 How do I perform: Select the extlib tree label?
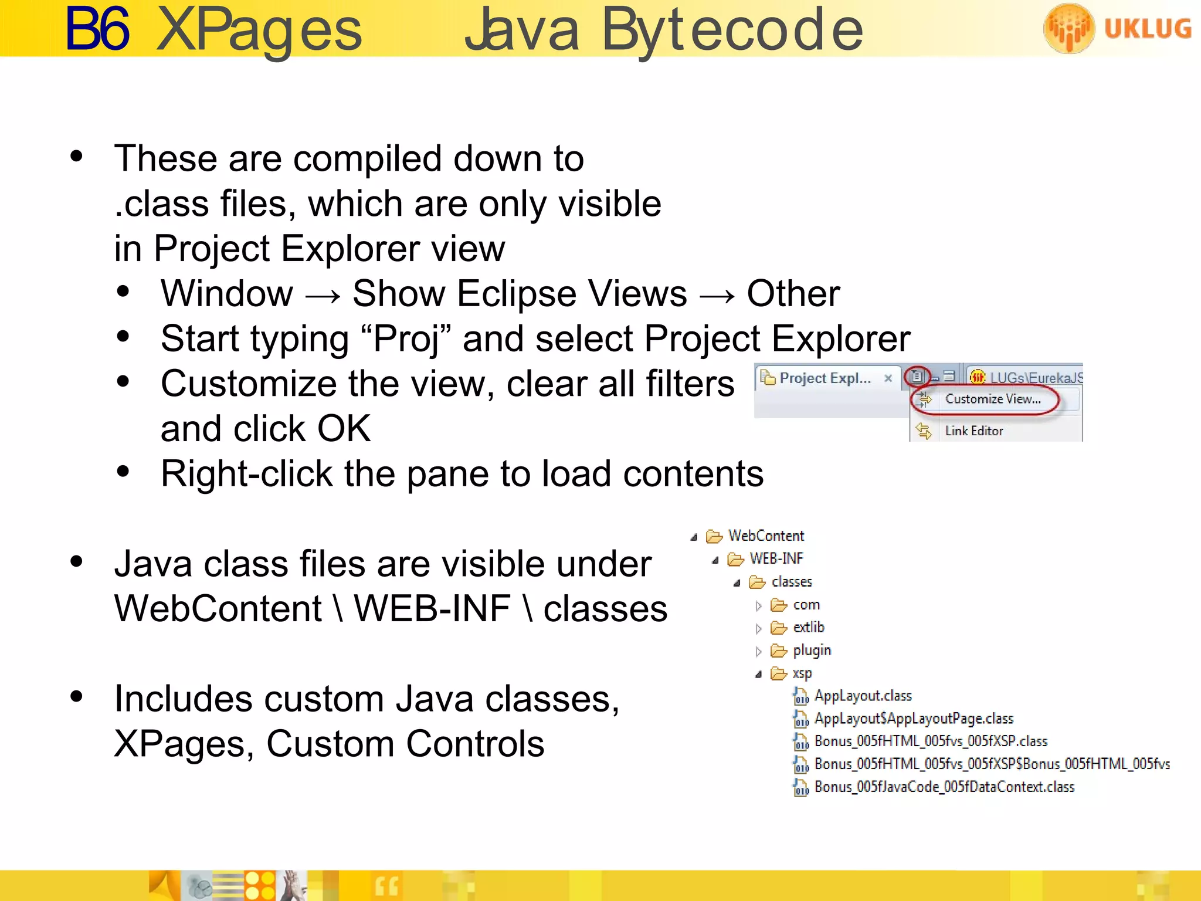click(809, 627)
